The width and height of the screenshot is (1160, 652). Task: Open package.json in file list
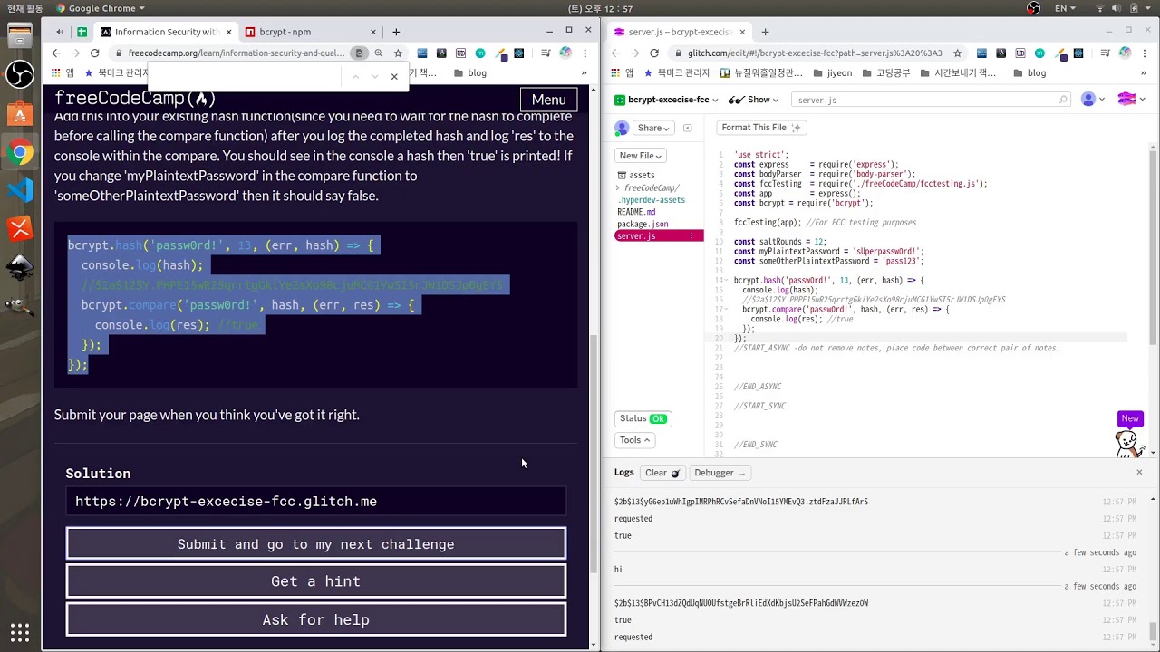(643, 224)
